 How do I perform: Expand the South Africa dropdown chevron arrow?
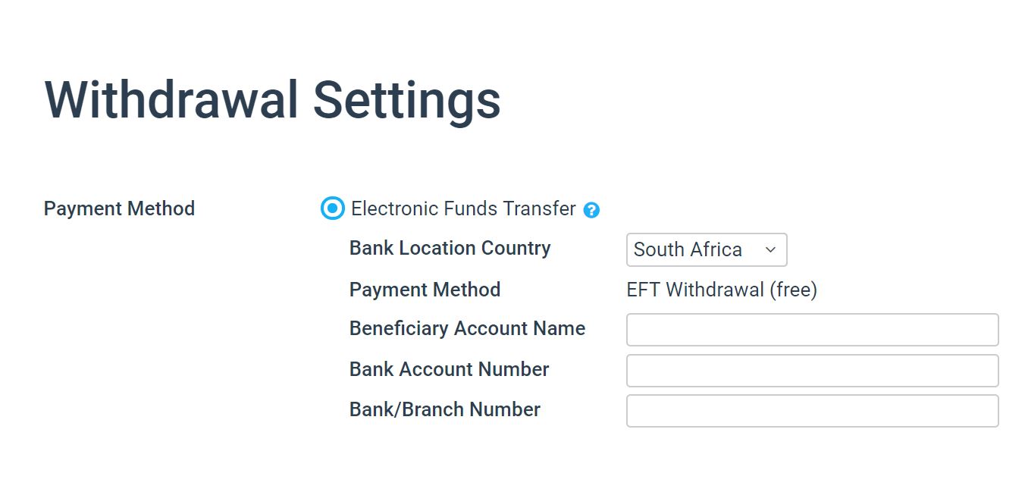(770, 249)
